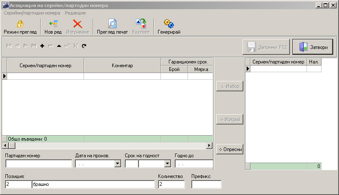The width and height of the screenshot is (339, 195).
Task: Click the Количество field
Action: (x=171, y=184)
